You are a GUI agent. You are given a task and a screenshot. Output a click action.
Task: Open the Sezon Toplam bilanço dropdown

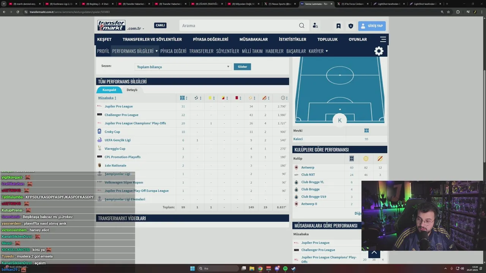[x=183, y=67]
